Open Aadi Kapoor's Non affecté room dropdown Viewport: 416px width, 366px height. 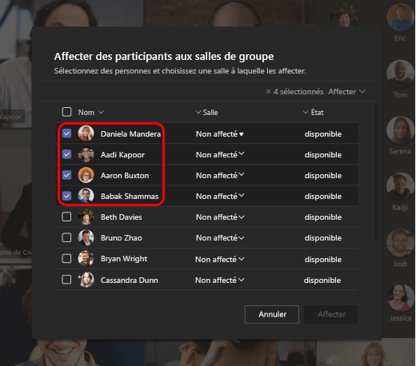pos(220,154)
